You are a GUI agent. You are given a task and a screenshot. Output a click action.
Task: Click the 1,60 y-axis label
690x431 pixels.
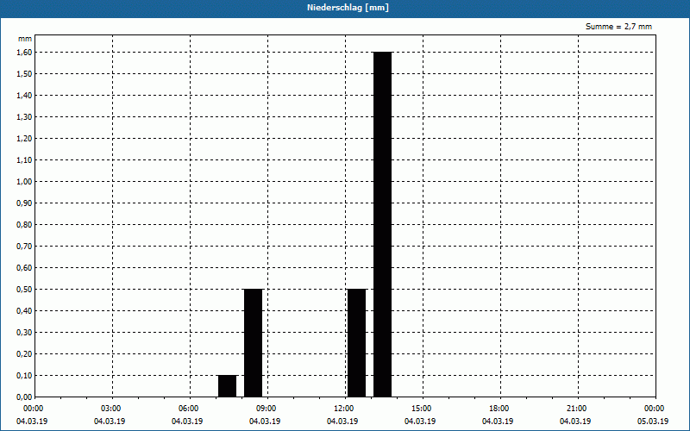24,52
